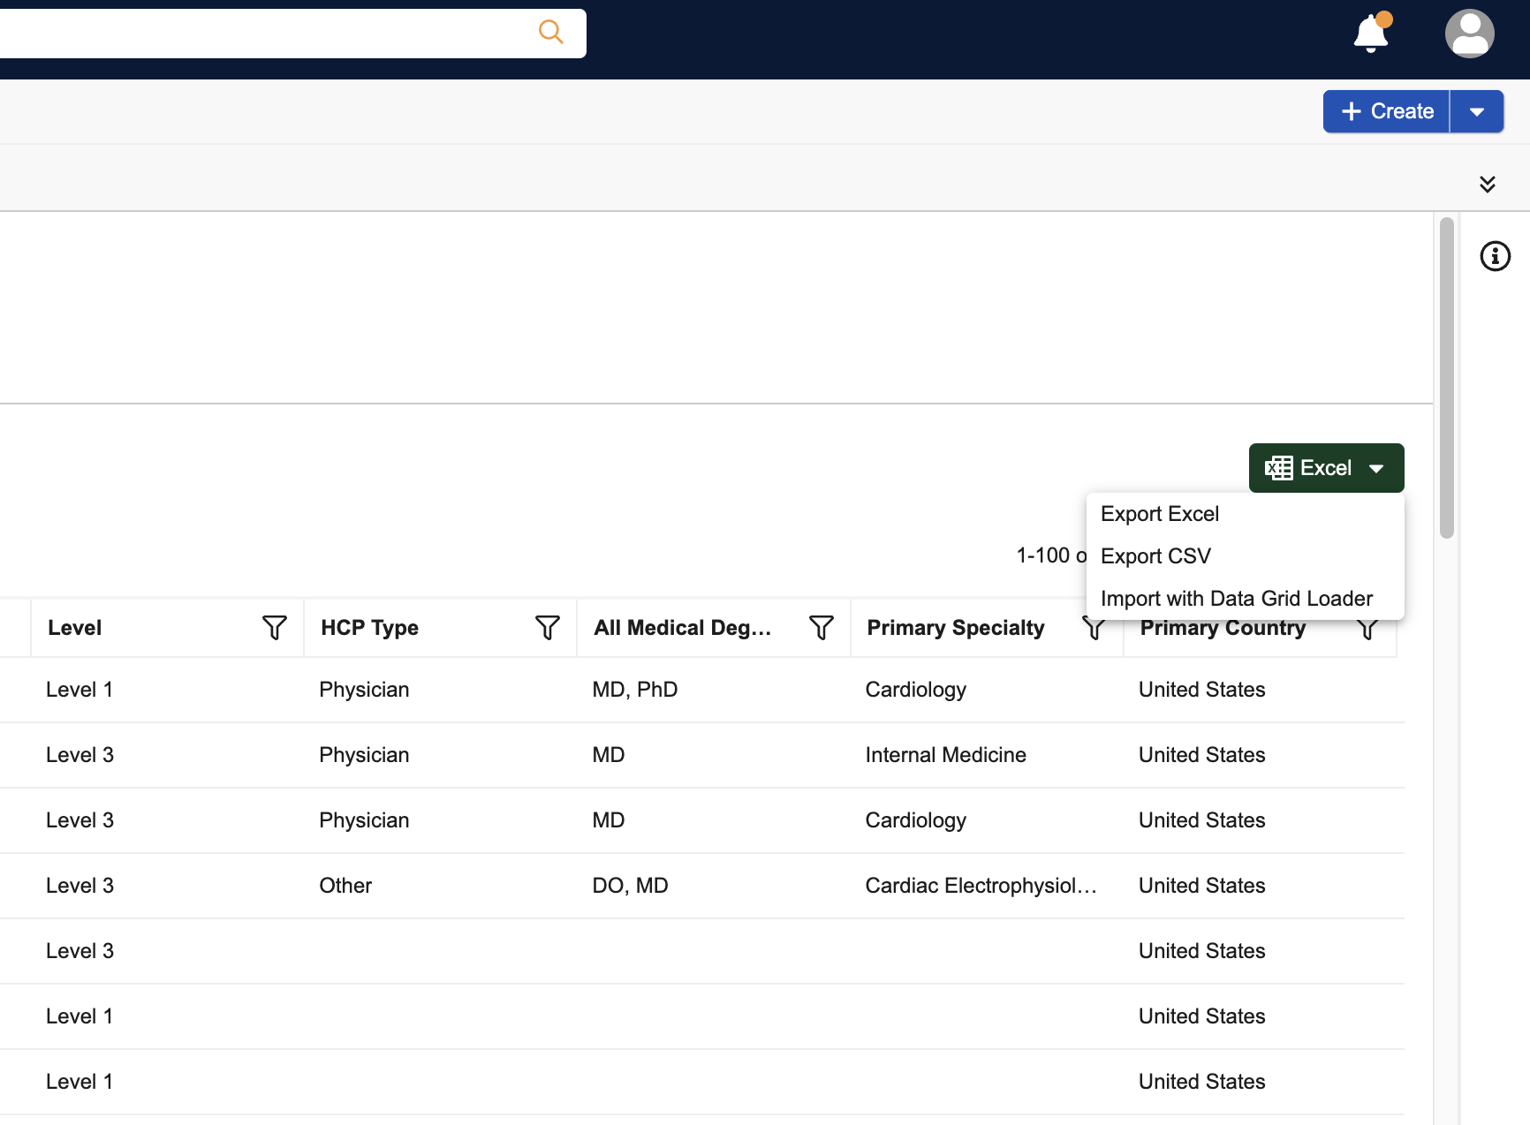Viewport: 1530px width, 1125px height.
Task: Choose Export CSV from the menu
Action: click(1155, 556)
